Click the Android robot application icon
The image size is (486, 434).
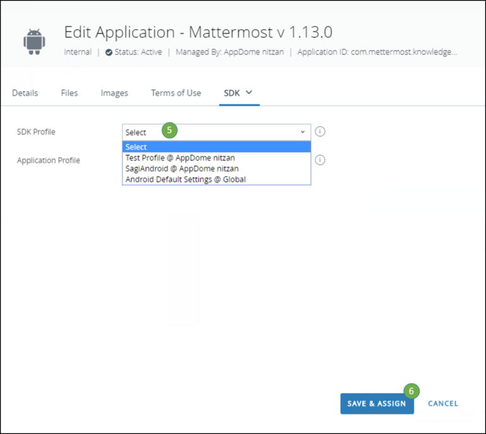(34, 40)
